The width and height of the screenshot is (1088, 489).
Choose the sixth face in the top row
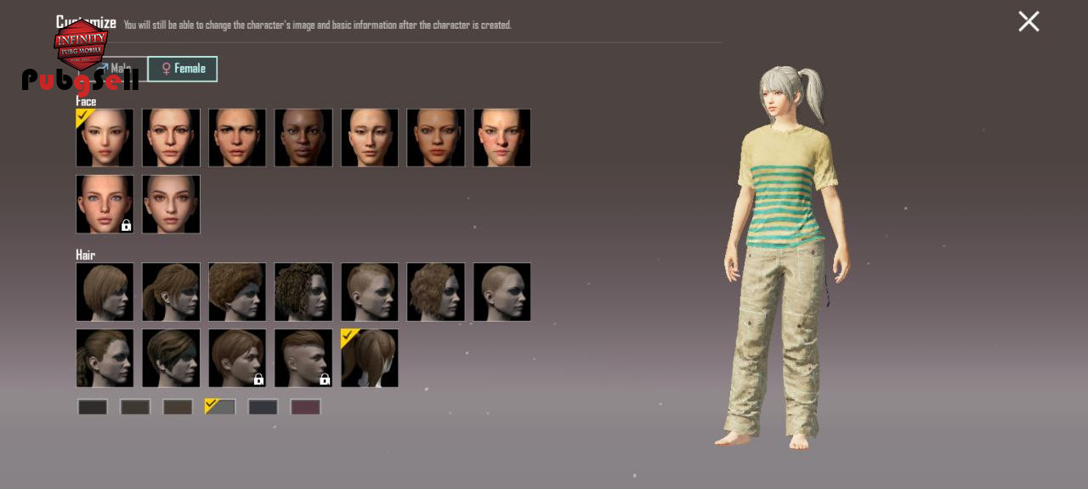pyautogui.click(x=436, y=138)
